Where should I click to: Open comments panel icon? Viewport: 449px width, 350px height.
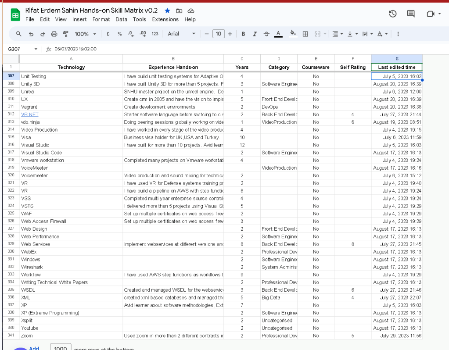point(411,14)
